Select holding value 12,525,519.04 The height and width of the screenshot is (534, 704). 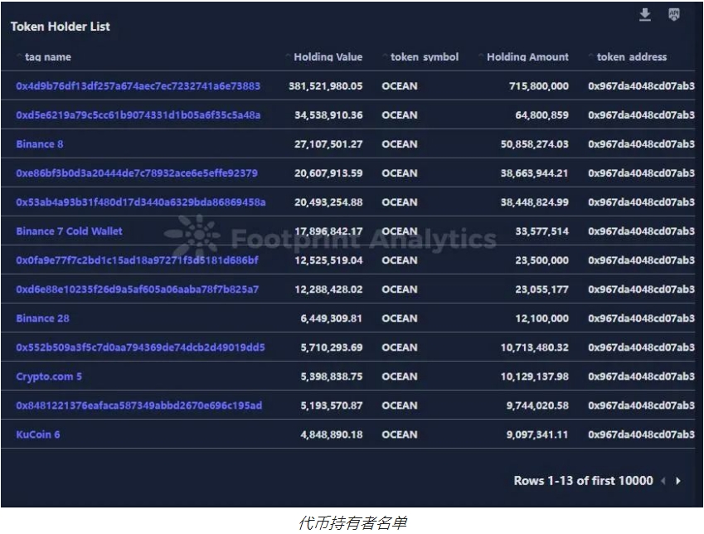click(328, 260)
